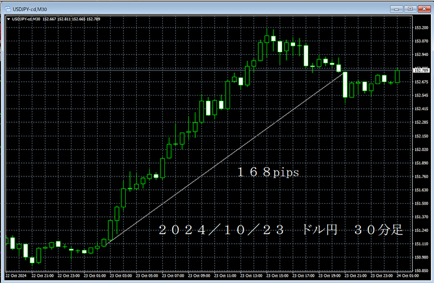Click the 152.285 price scale label
Viewport: 434px width, 283px height.
421,122
